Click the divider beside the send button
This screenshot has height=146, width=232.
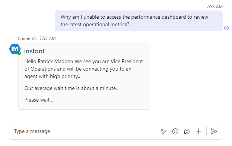[x=206, y=131]
